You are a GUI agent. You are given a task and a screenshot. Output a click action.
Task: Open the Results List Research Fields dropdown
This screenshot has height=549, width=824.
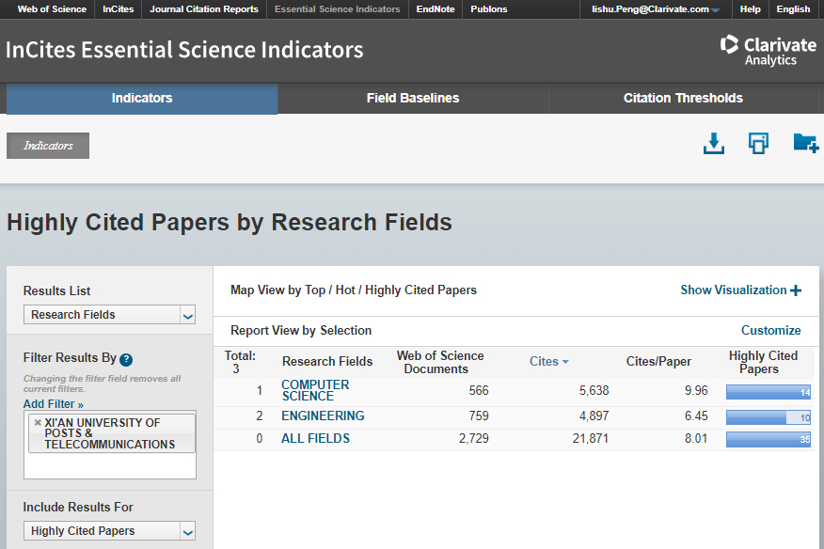[109, 315]
